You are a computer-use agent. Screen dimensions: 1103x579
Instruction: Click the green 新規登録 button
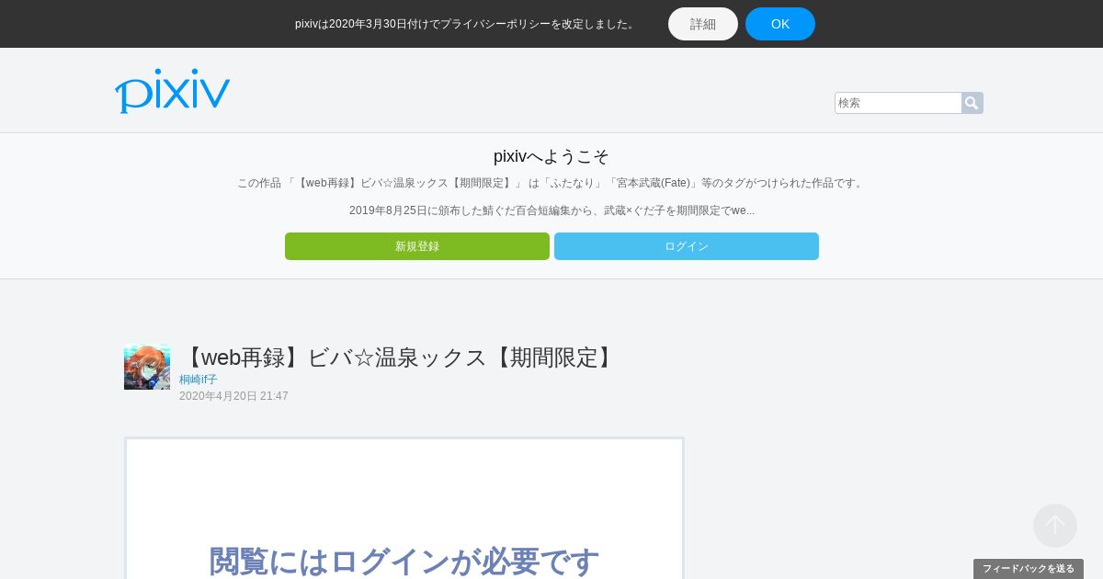tap(417, 246)
